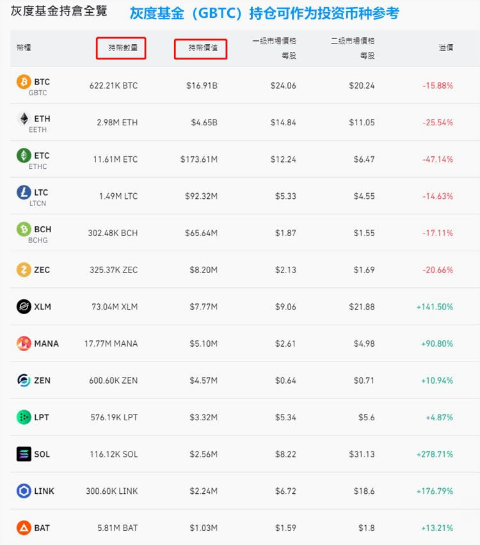This screenshot has width=480, height=545.
Task: Select the Bitcoin Cash BCH icon
Action: point(23,230)
